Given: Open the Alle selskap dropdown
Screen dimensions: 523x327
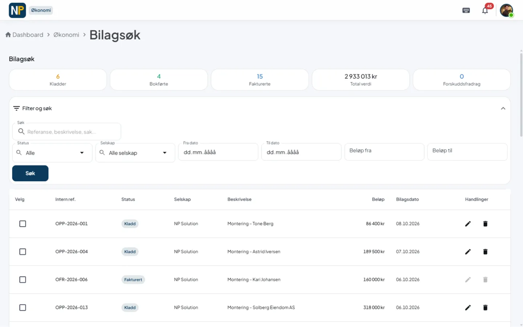Looking at the screenshot, I should point(135,153).
